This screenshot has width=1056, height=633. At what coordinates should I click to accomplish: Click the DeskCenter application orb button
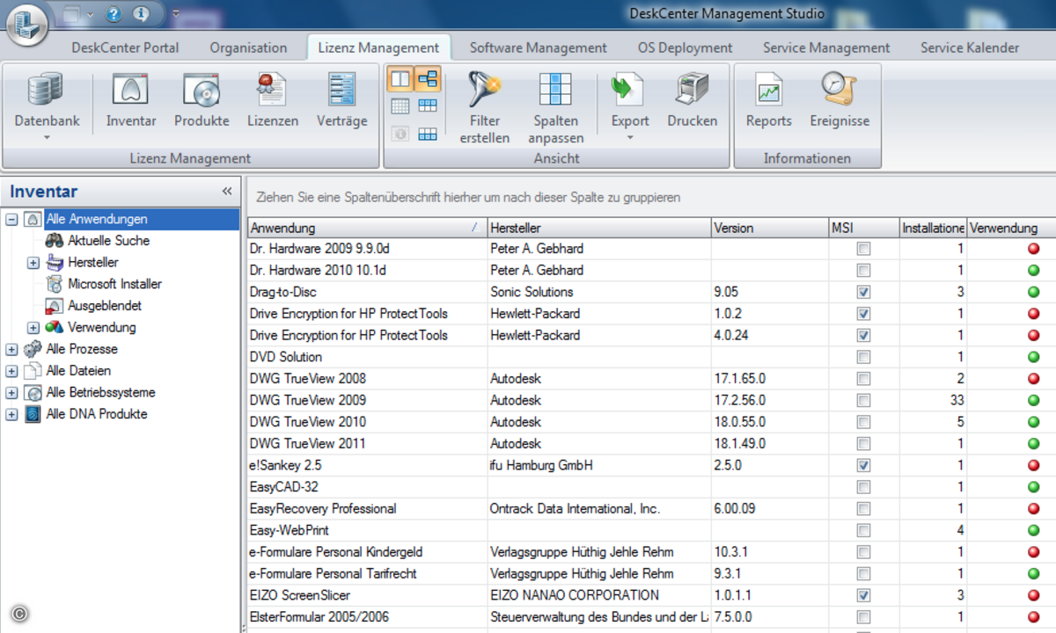[27, 25]
